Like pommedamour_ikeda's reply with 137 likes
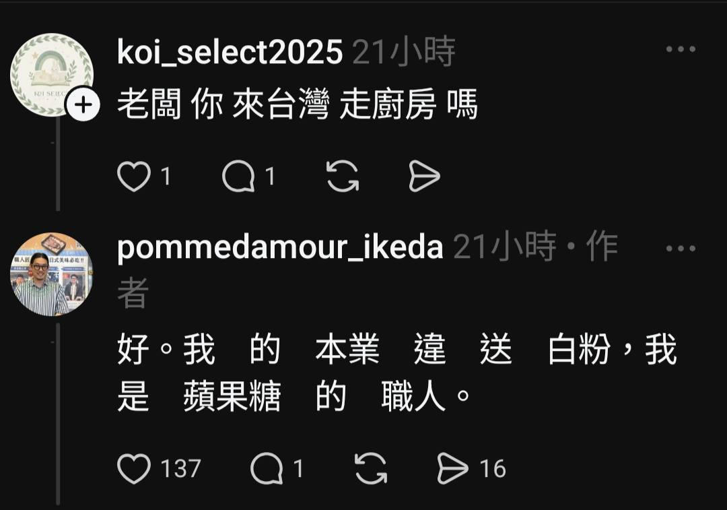Screen dimensions: 727x510 tap(134, 469)
